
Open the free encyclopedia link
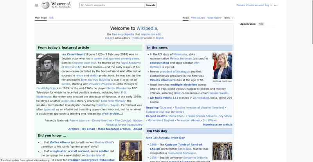coord(123,34)
